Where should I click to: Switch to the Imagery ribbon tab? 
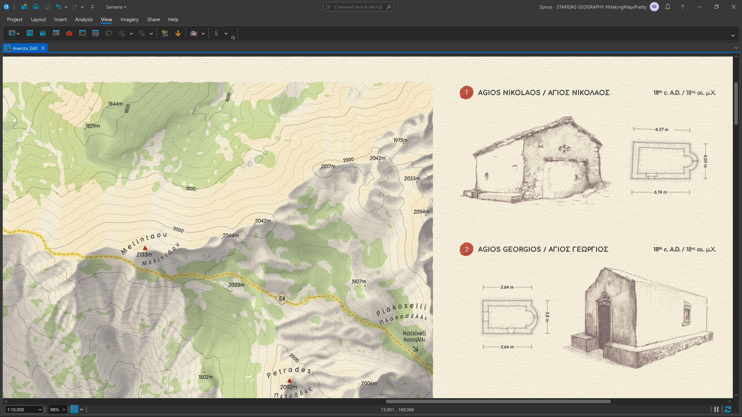pyautogui.click(x=129, y=19)
